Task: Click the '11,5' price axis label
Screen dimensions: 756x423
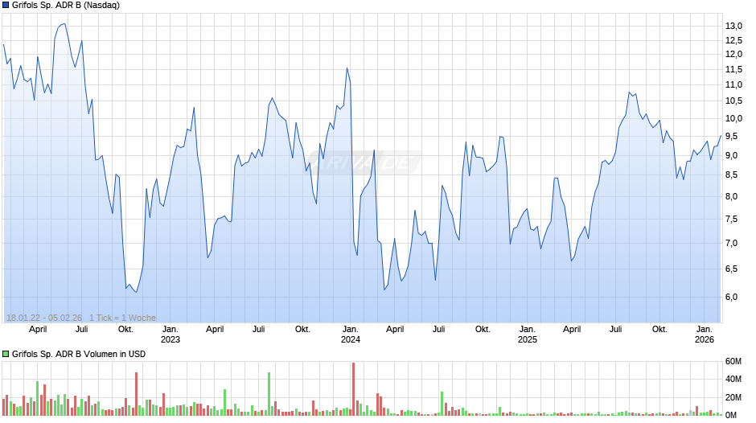Action: tap(733, 70)
